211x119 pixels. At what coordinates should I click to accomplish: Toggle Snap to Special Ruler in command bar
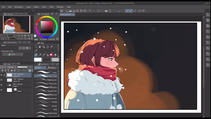pyautogui.click(x=131, y=11)
